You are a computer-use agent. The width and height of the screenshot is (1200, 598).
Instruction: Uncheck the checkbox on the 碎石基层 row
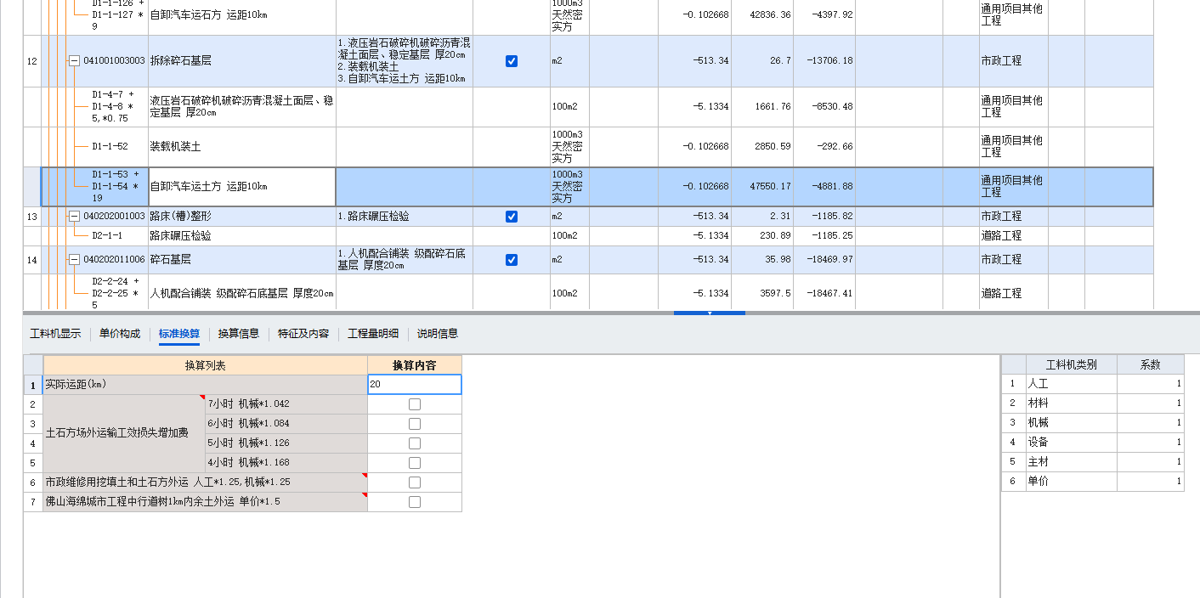(x=510, y=259)
